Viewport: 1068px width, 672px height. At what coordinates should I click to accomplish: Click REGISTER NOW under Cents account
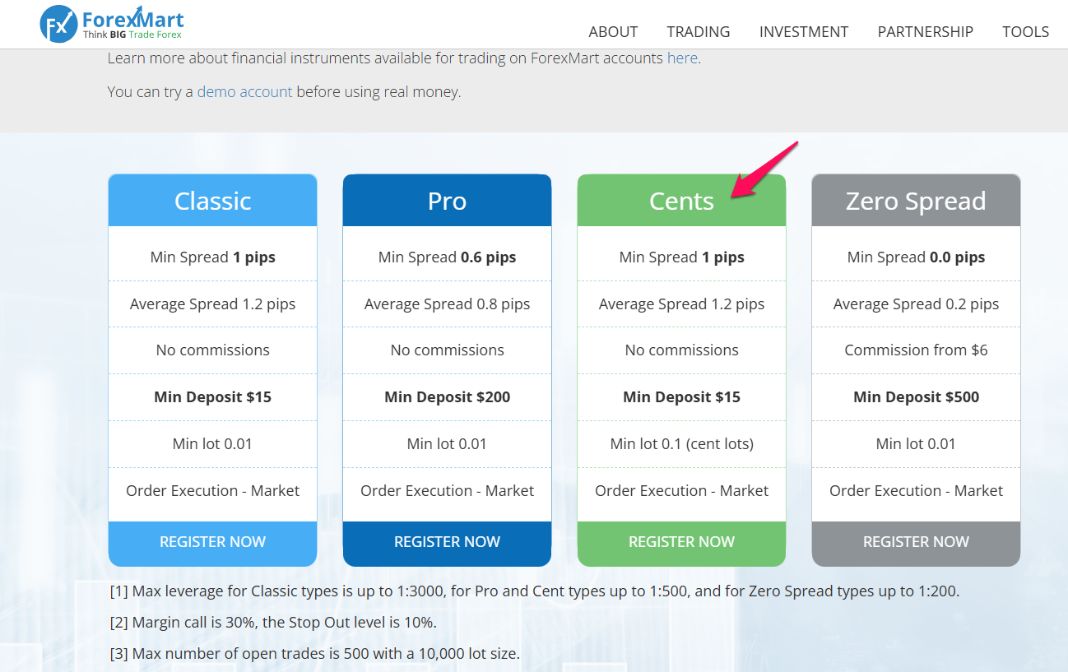click(x=681, y=542)
